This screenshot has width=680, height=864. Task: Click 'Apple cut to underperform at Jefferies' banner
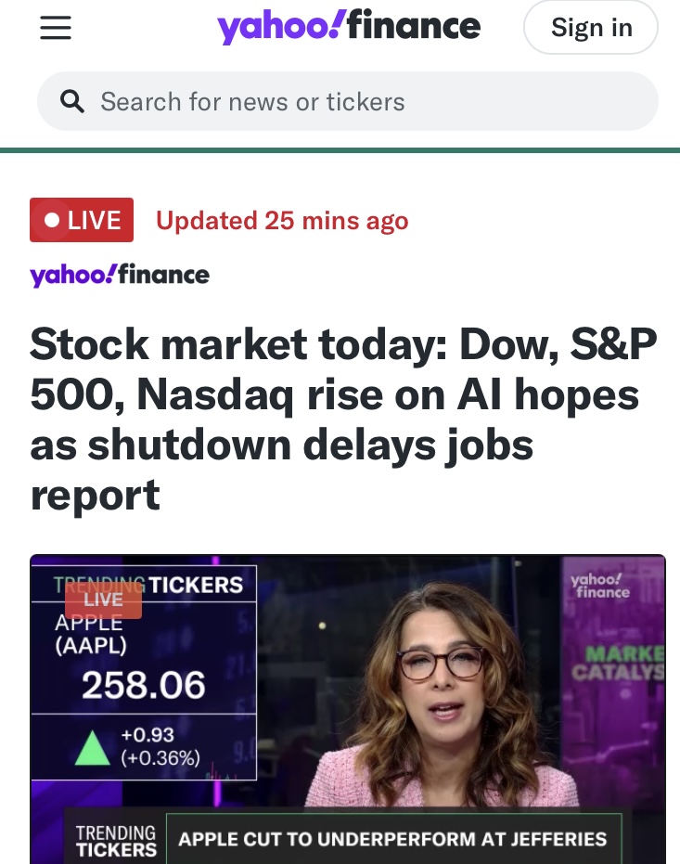[x=391, y=840]
